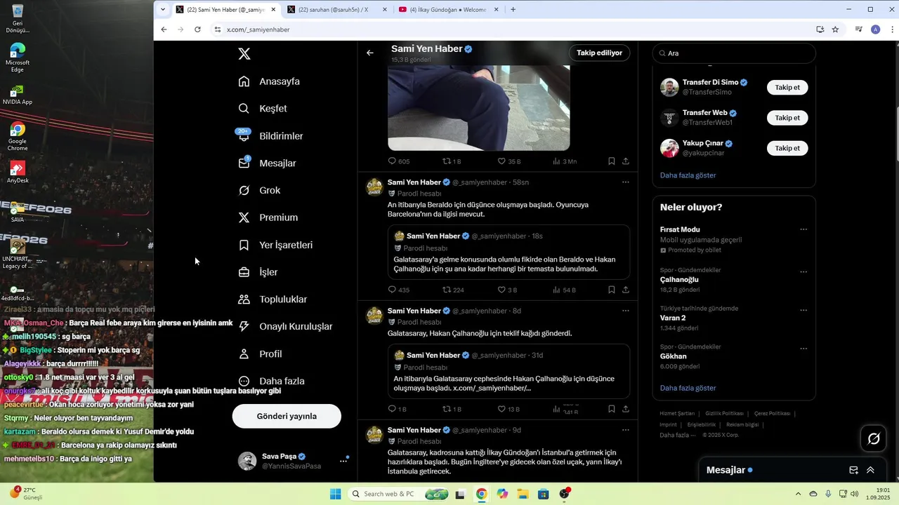Switch to İlkay Gündoğan YouTube tab
899x505 pixels.
click(x=448, y=10)
